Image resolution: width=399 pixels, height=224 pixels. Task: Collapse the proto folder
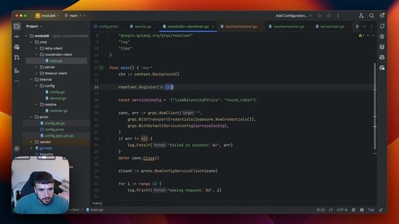(31, 117)
